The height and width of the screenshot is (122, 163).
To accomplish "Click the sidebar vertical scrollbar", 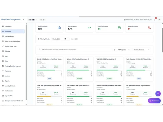I will click(x=26, y=62).
